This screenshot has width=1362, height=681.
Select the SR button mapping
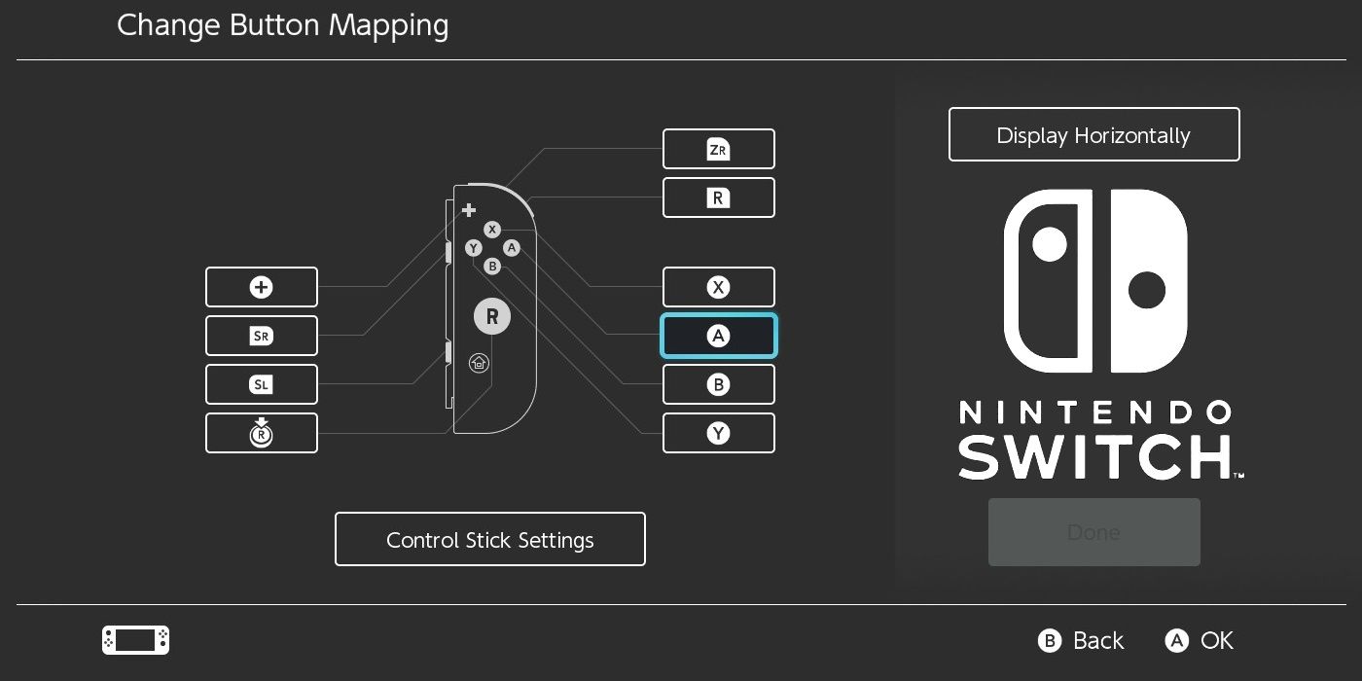(x=261, y=336)
